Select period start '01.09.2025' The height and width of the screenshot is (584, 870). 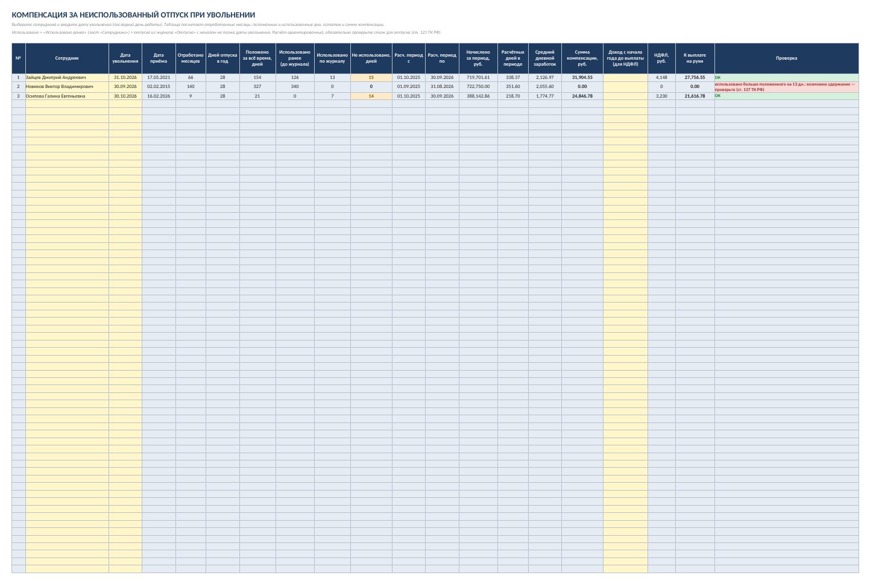click(x=409, y=87)
